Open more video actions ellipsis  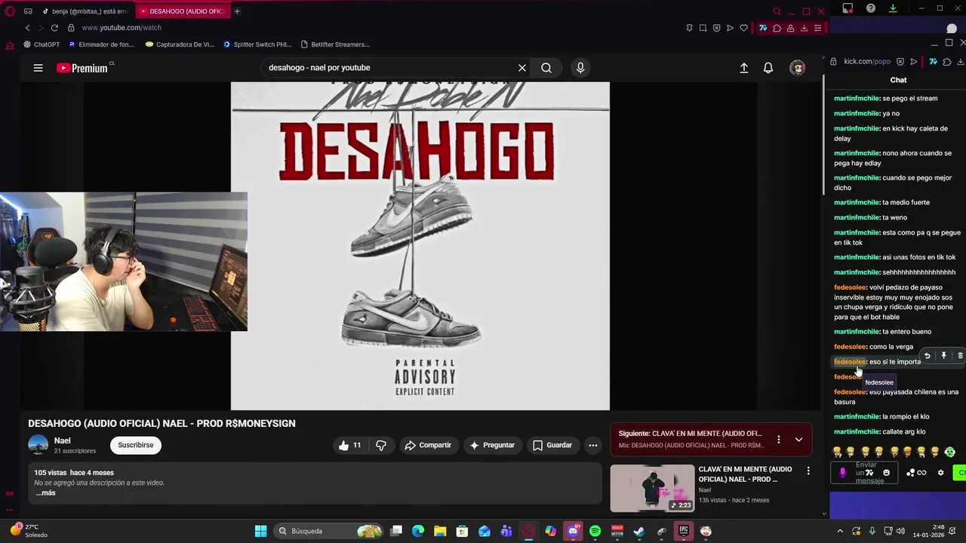(x=593, y=445)
